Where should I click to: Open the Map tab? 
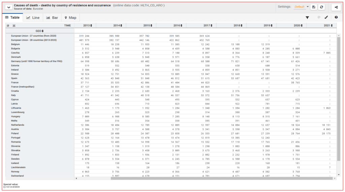70,17
